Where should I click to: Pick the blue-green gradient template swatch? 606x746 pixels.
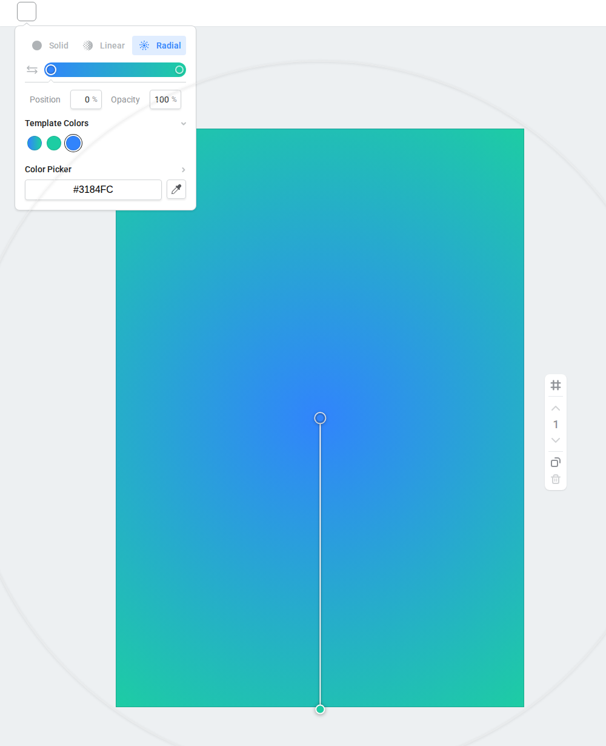click(35, 143)
